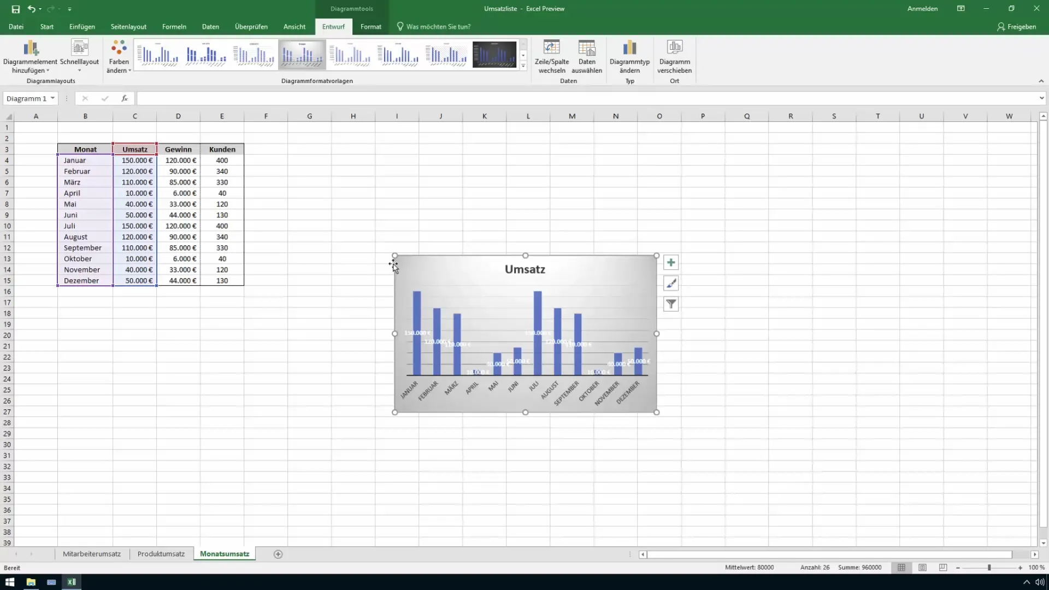Screen dimensions: 1049x590
Task: Open the Überprüfen ribbon tab
Action: [x=251, y=26]
